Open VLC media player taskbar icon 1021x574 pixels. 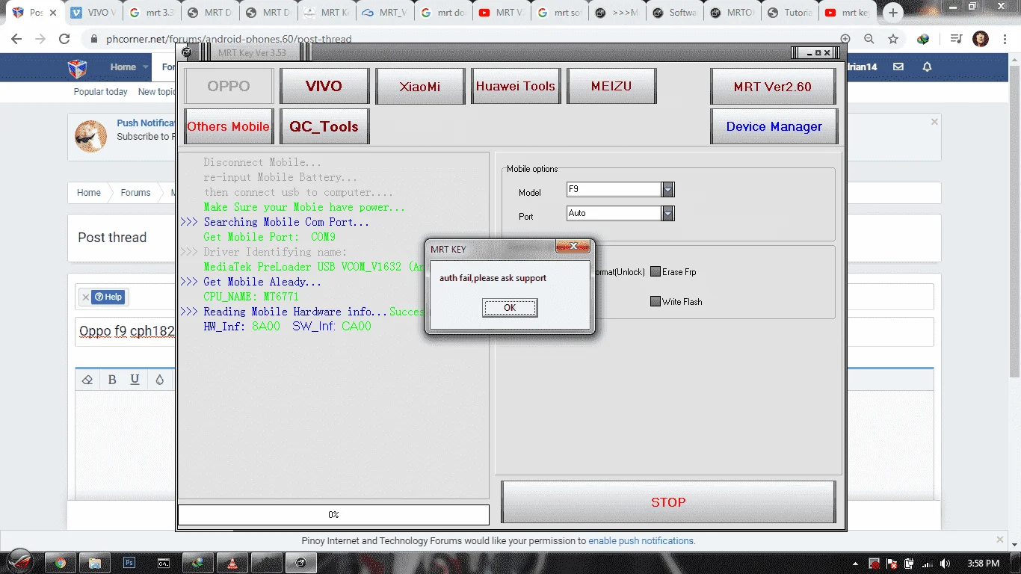tap(232, 563)
